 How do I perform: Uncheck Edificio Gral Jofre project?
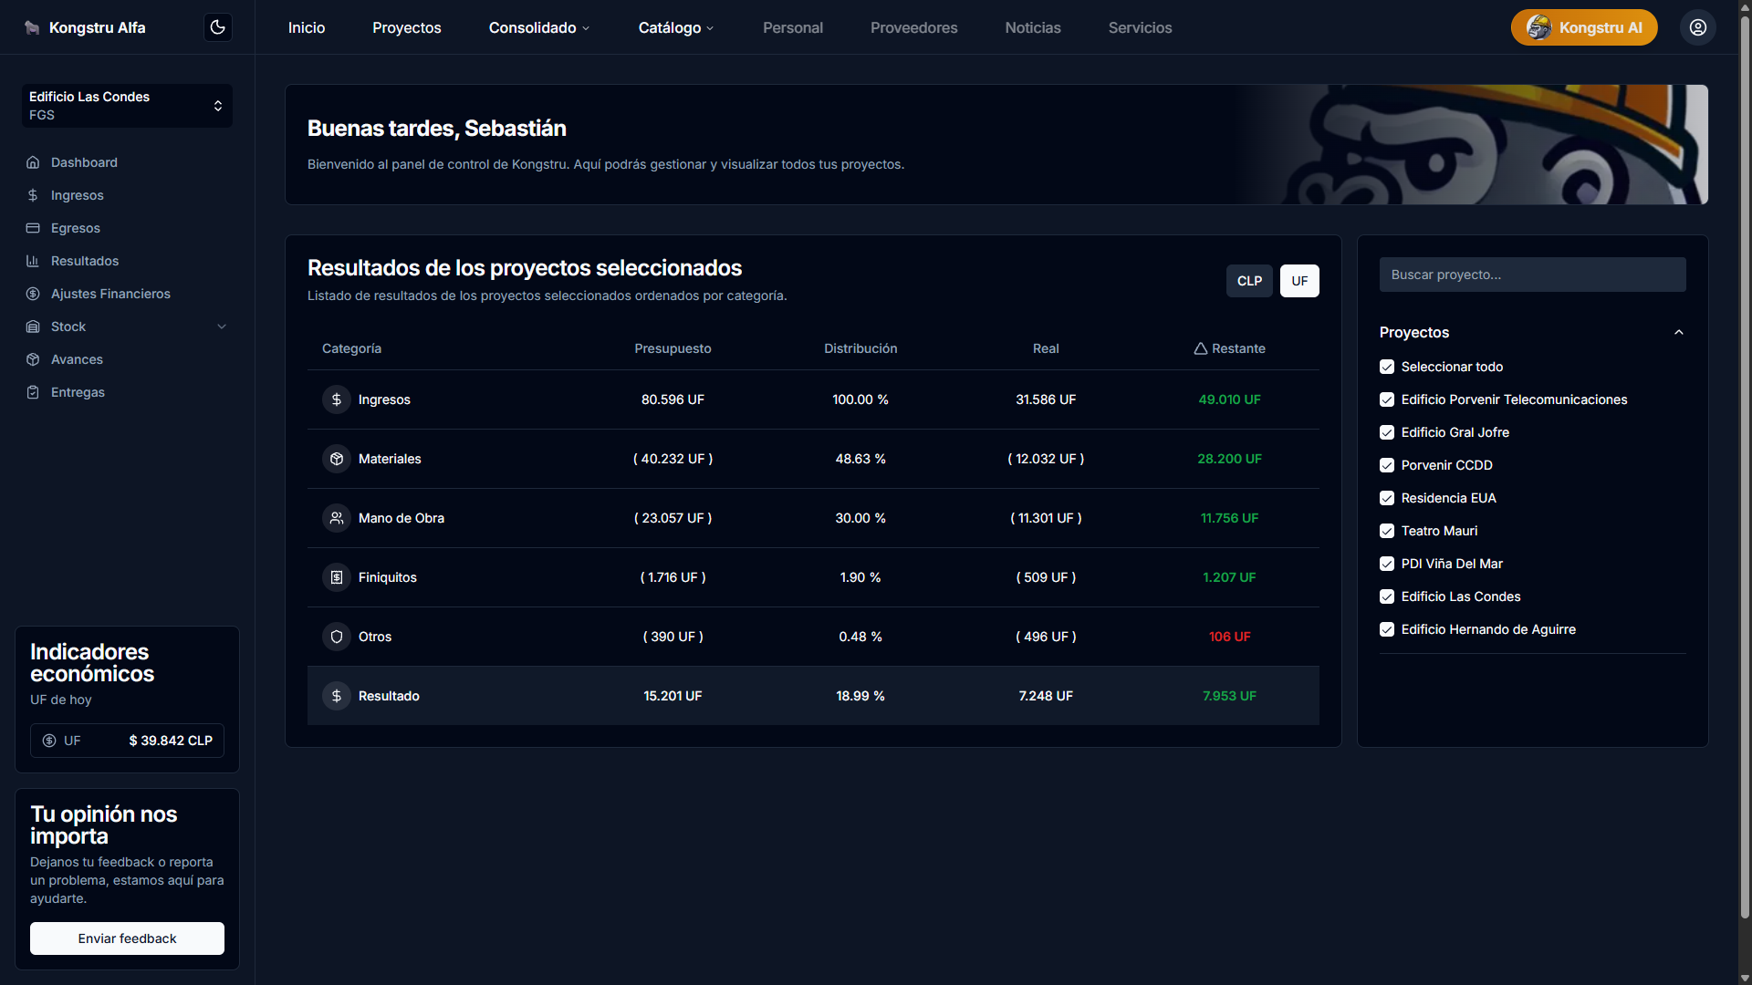1387,432
